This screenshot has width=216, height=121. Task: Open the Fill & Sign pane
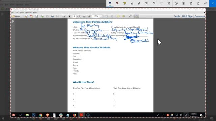point(187,16)
